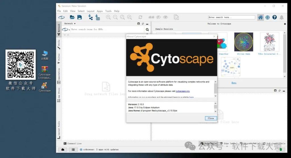Click the First Neighbors toolbar icon
This screenshot has height=158, width=291.
tap(151, 17)
